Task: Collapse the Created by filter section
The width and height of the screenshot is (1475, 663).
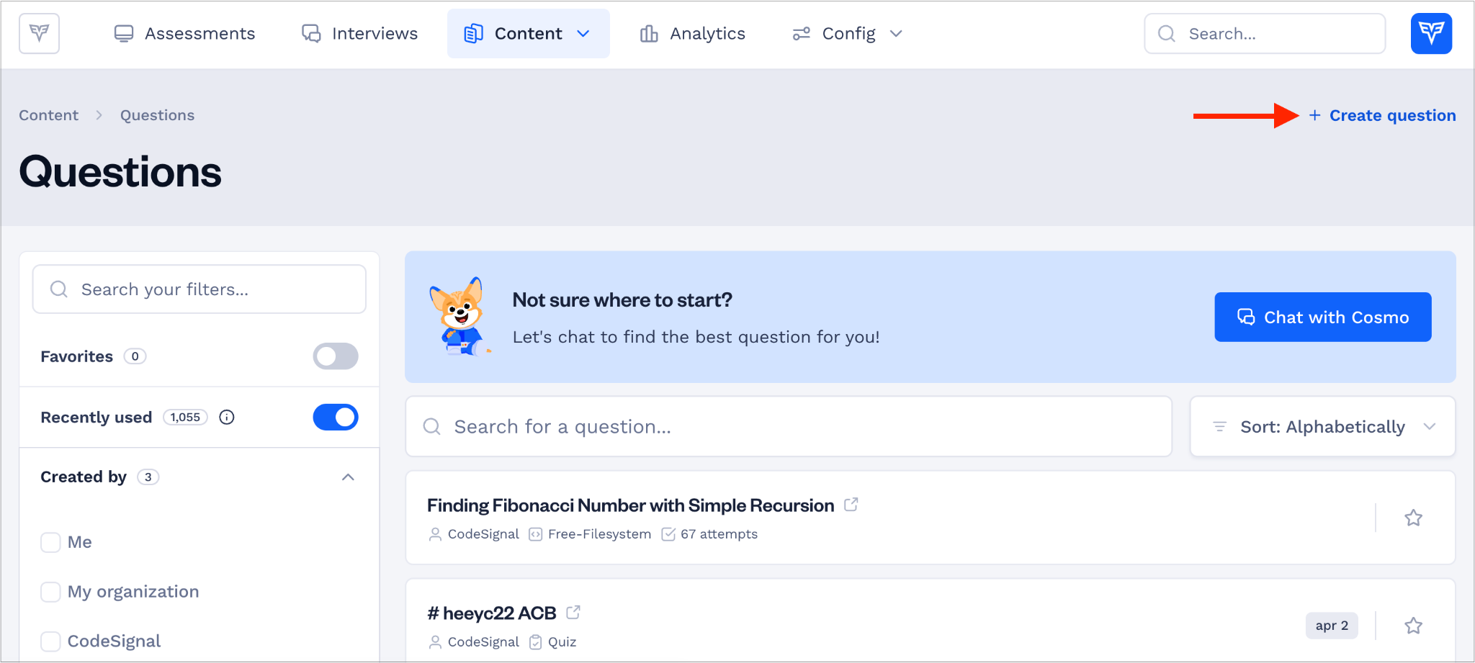Action: [348, 477]
